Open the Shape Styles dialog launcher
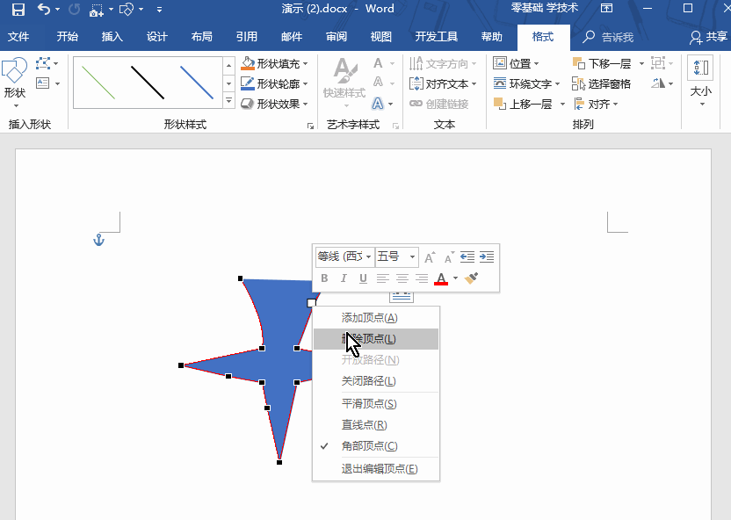The width and height of the screenshot is (731, 520). pyautogui.click(x=310, y=126)
